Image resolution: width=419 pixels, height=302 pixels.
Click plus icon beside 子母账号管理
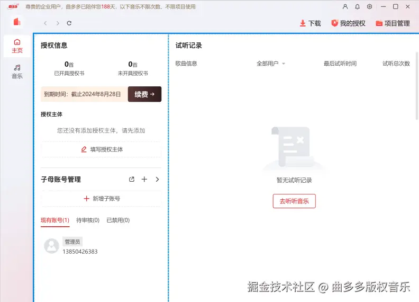point(144,180)
